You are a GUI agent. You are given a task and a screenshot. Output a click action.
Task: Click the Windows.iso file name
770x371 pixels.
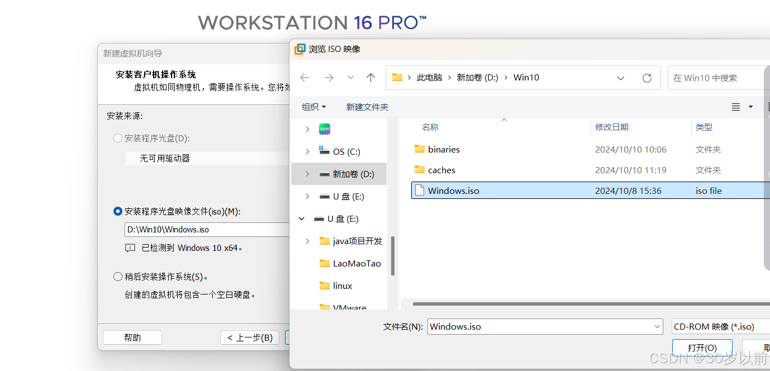point(454,191)
